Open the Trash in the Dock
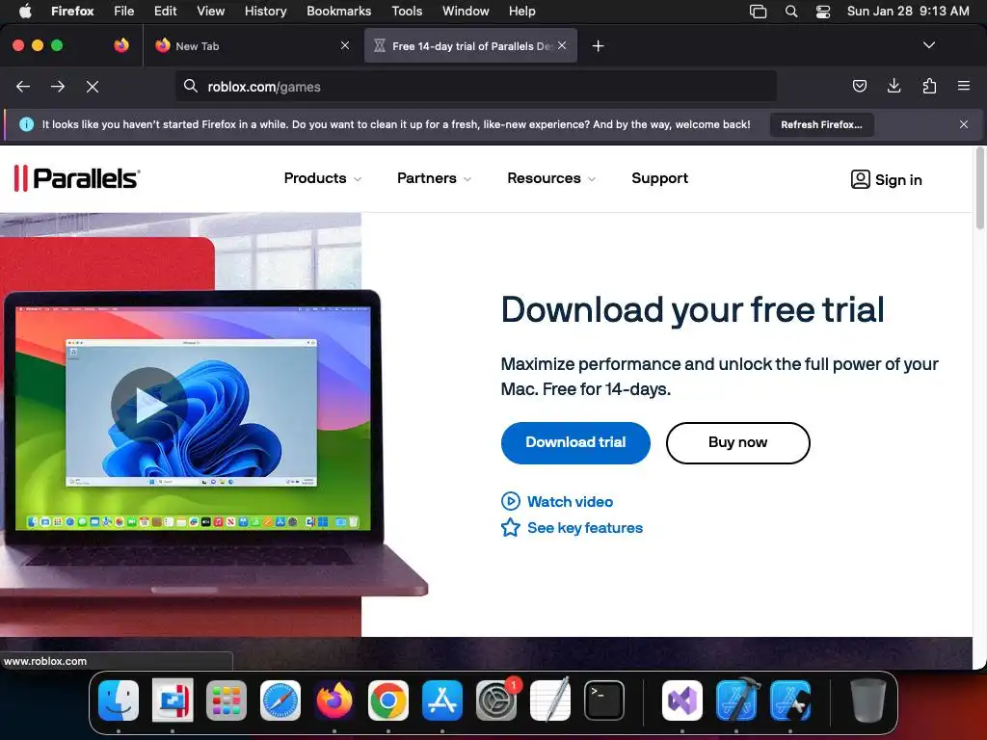Viewport: 987px width, 740px height. [868, 700]
